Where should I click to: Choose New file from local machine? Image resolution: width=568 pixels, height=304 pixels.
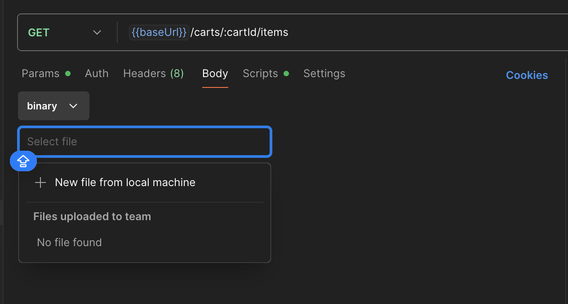(x=125, y=182)
